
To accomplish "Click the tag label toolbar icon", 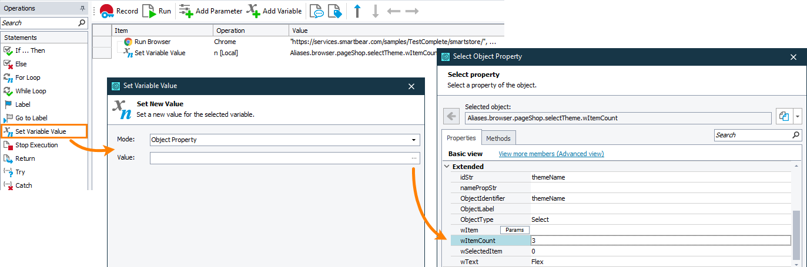I will point(334,11).
